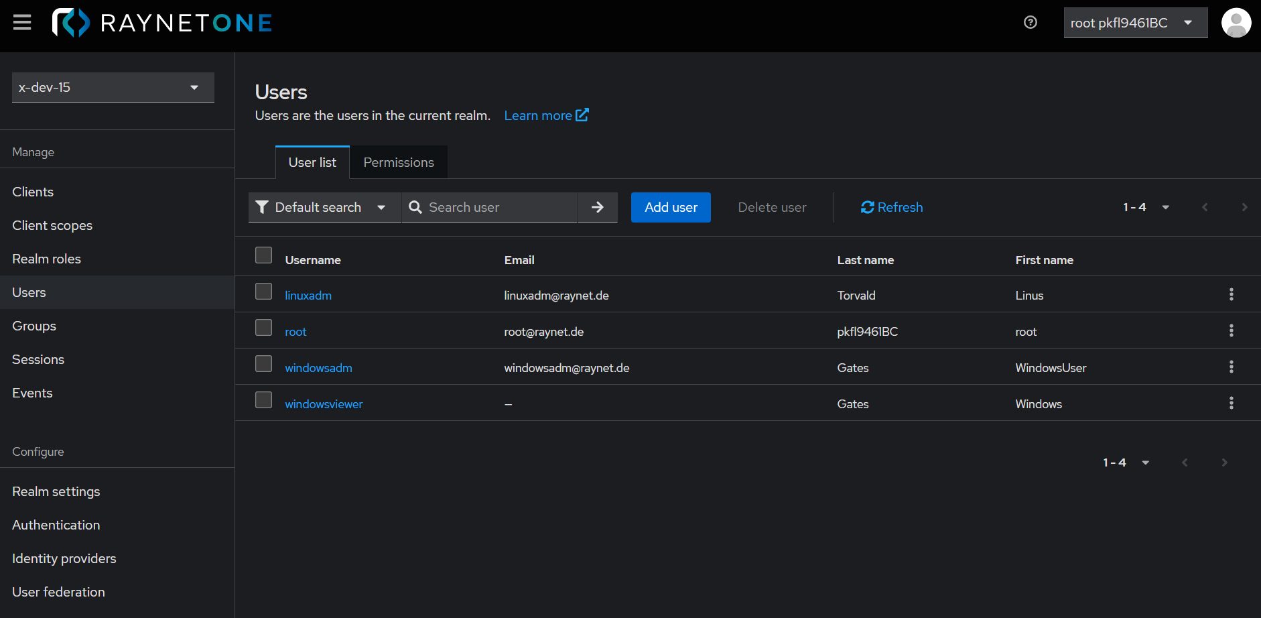1261x618 pixels.
Task: Select the linuxadm user checkbox
Action: (x=263, y=292)
